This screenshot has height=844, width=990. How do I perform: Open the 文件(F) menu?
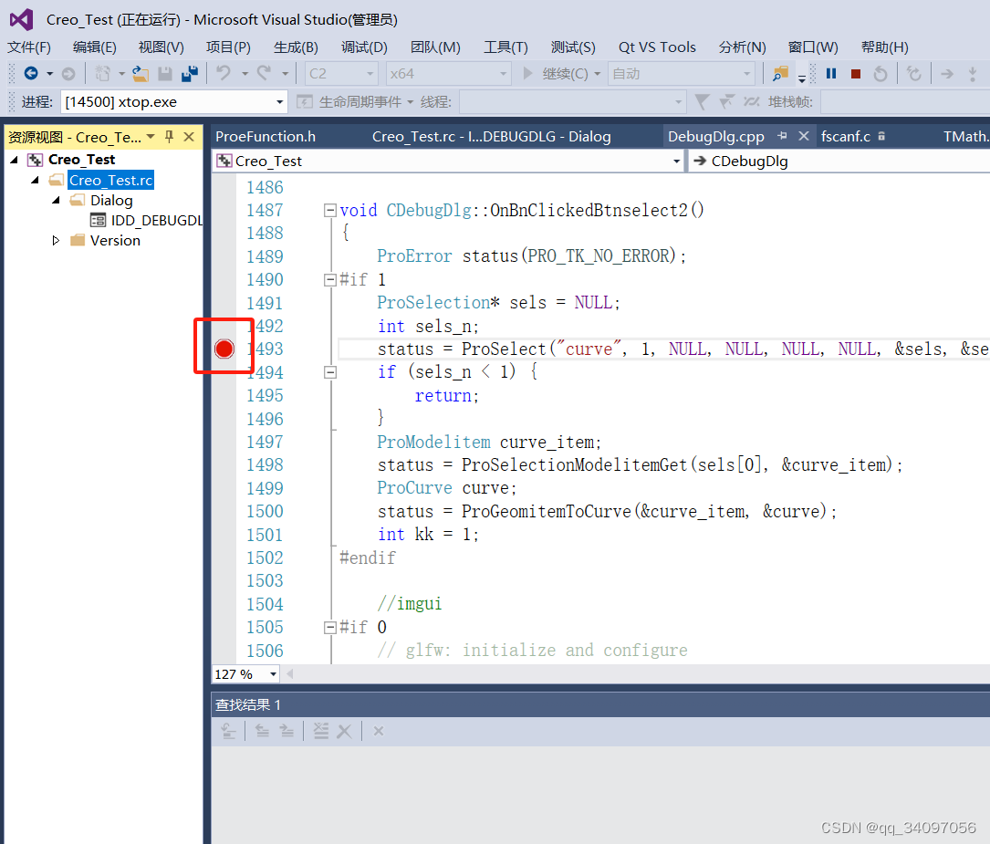click(29, 47)
